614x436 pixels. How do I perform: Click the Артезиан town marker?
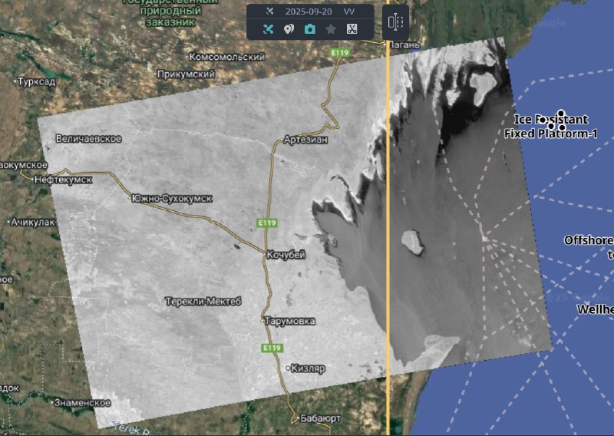(278, 140)
